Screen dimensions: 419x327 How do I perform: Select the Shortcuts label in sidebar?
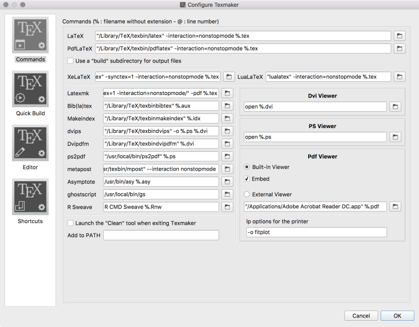(x=30, y=221)
